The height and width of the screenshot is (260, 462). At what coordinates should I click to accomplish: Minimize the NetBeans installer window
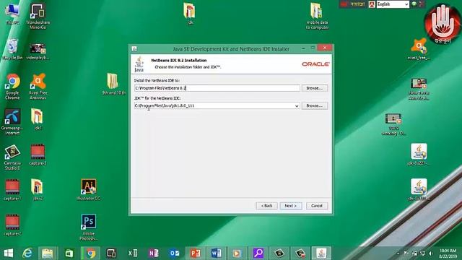click(303, 48)
